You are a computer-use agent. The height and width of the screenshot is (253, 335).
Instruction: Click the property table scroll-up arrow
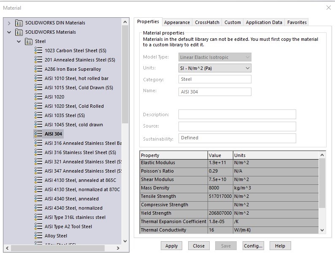[322, 155]
